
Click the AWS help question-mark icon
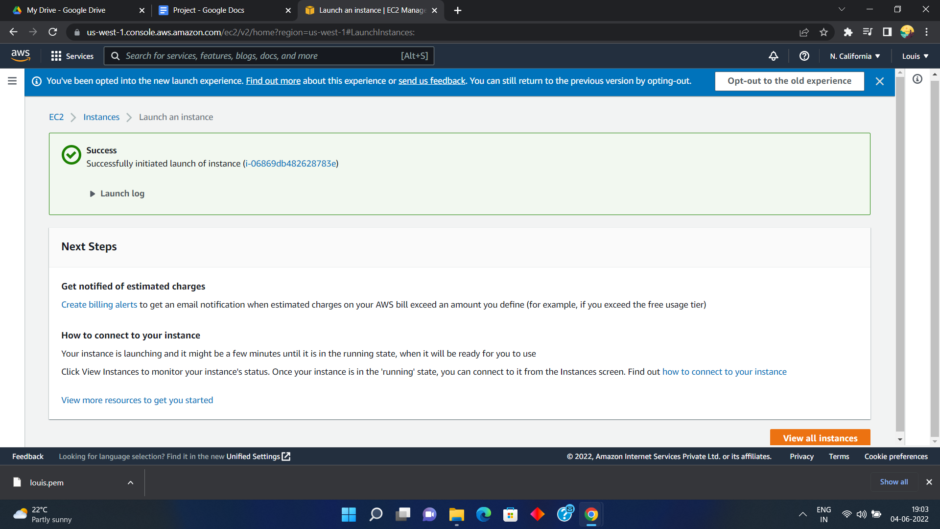pyautogui.click(x=804, y=56)
